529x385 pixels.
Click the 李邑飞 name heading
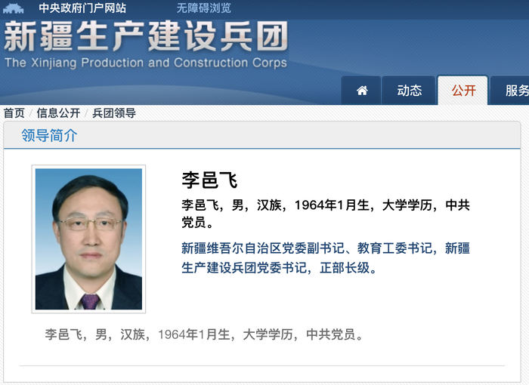[x=209, y=180]
